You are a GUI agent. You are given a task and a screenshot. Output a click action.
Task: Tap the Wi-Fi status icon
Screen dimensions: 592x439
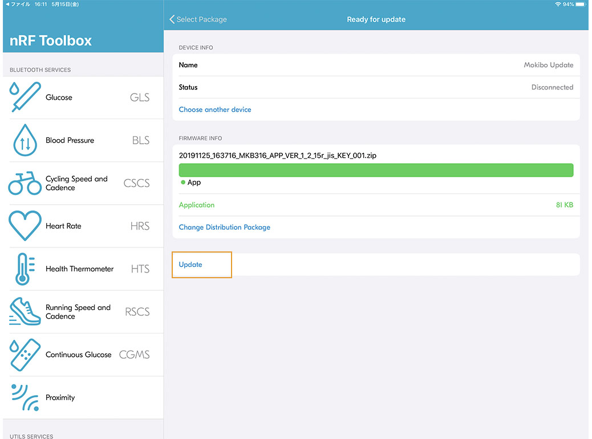558,4
